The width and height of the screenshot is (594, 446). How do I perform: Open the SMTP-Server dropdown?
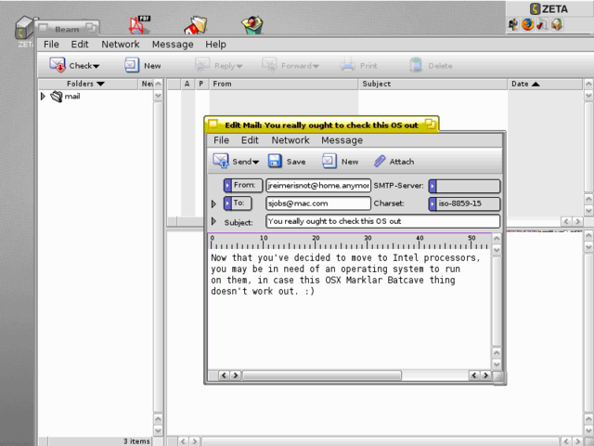click(463, 186)
